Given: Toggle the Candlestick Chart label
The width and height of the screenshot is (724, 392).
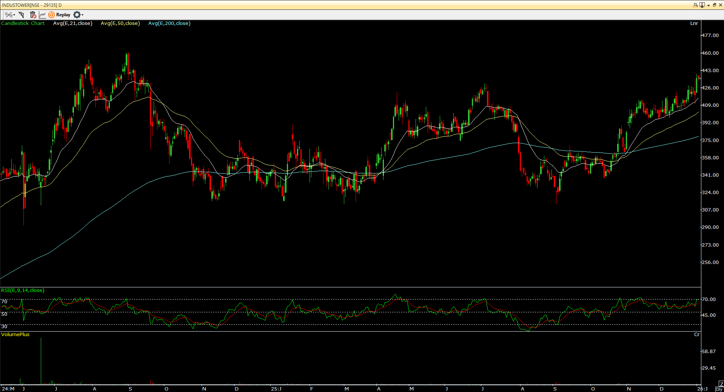Looking at the screenshot, I should point(23,23).
